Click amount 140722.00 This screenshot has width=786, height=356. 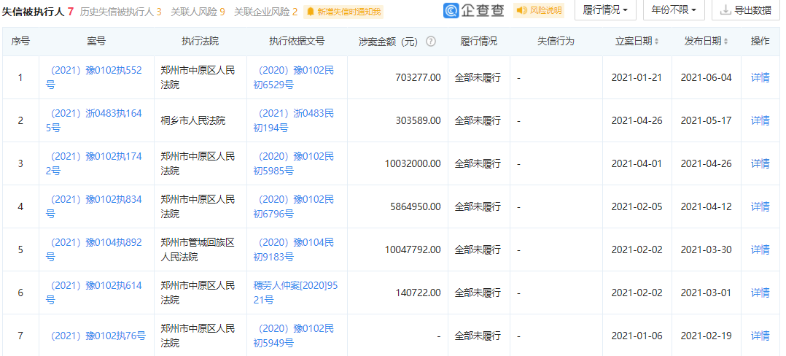(x=418, y=293)
